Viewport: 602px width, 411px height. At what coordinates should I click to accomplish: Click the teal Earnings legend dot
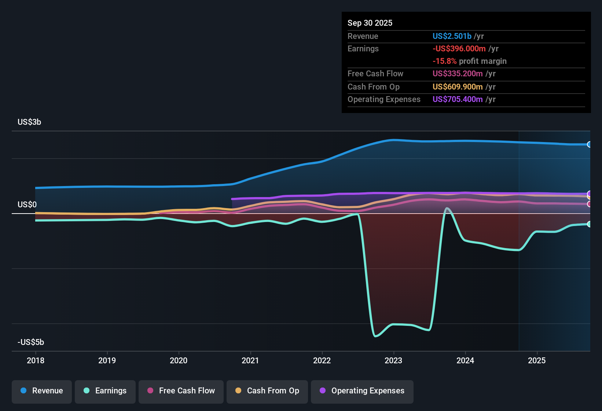pos(87,391)
